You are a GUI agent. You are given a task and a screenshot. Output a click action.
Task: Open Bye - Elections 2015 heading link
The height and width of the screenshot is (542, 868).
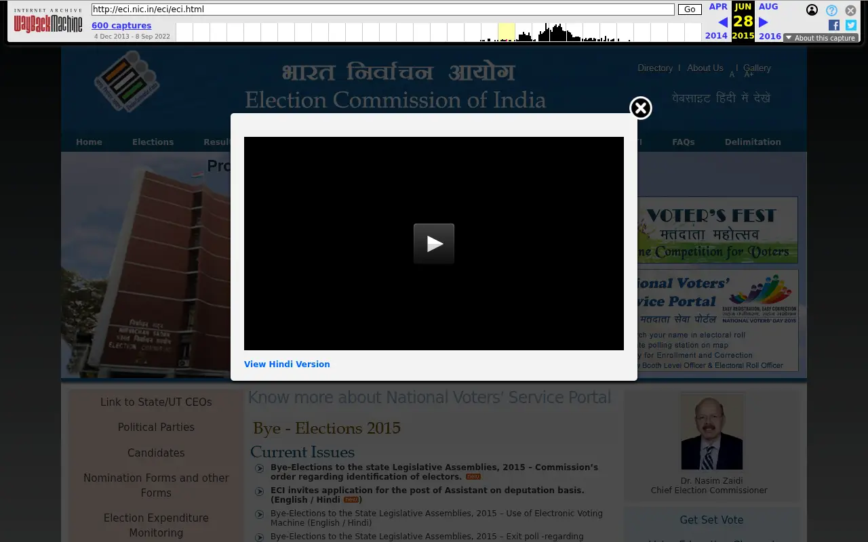click(327, 428)
